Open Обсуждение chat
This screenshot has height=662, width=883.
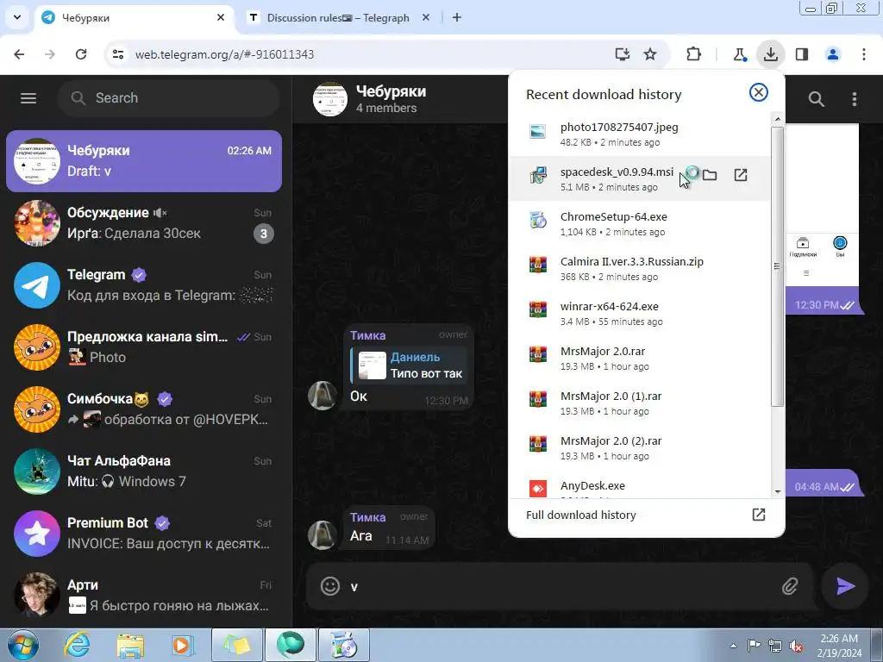point(144,223)
